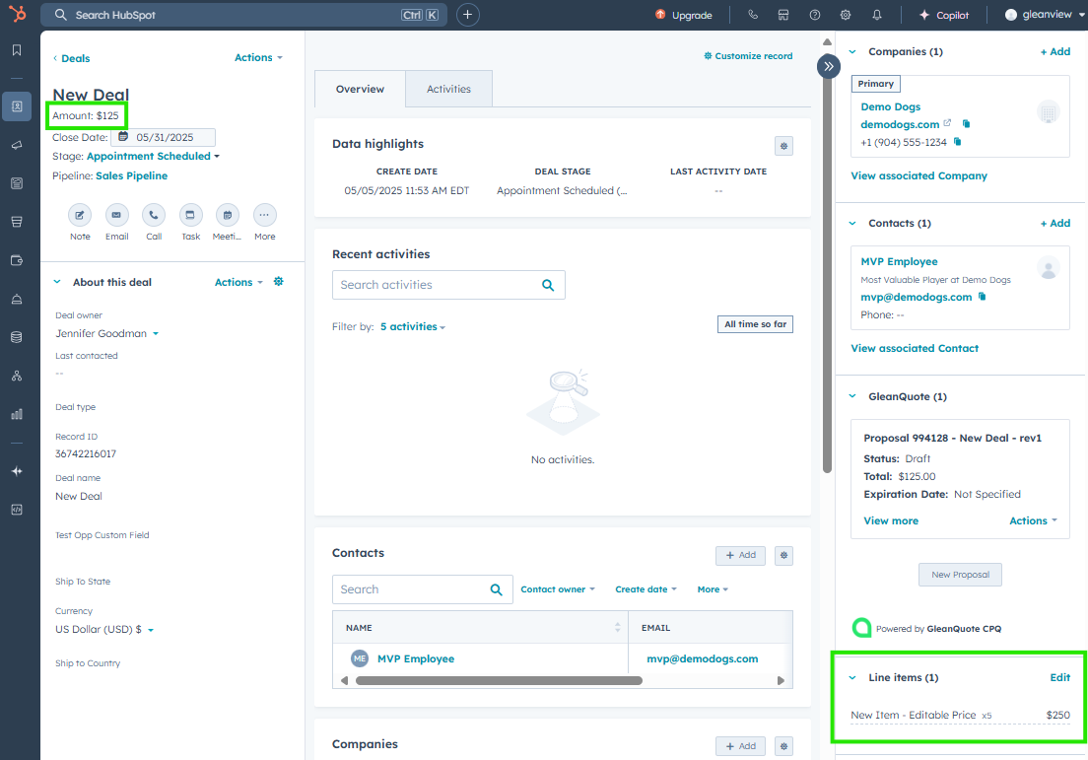Collapse the GleanQuote (1) section

(852, 396)
